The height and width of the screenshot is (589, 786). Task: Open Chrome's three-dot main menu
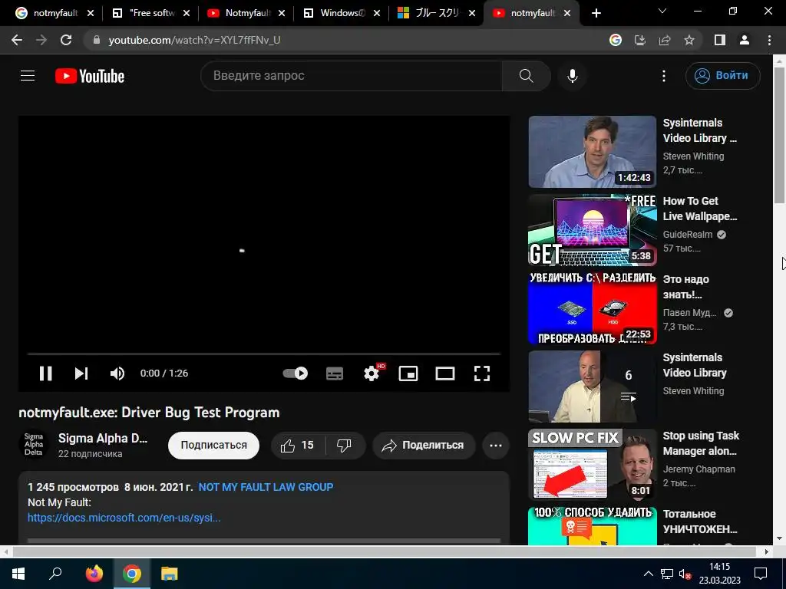769,40
